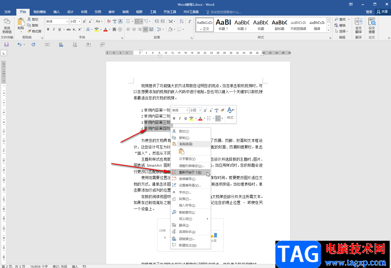Click the Format Painter brush button
This screenshot has height=268, width=391.
tap(34, 31)
